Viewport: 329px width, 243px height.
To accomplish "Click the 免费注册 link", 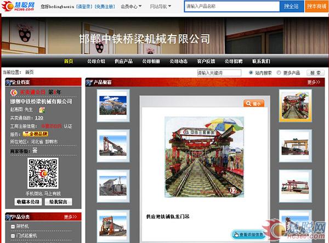I will (x=105, y=7).
